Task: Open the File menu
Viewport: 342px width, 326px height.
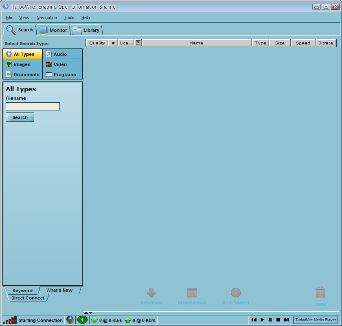Action: point(9,18)
